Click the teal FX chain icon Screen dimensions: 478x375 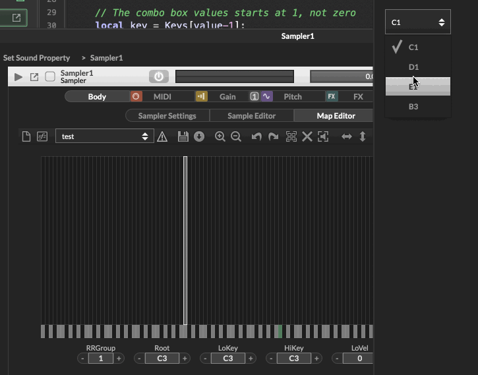point(332,97)
